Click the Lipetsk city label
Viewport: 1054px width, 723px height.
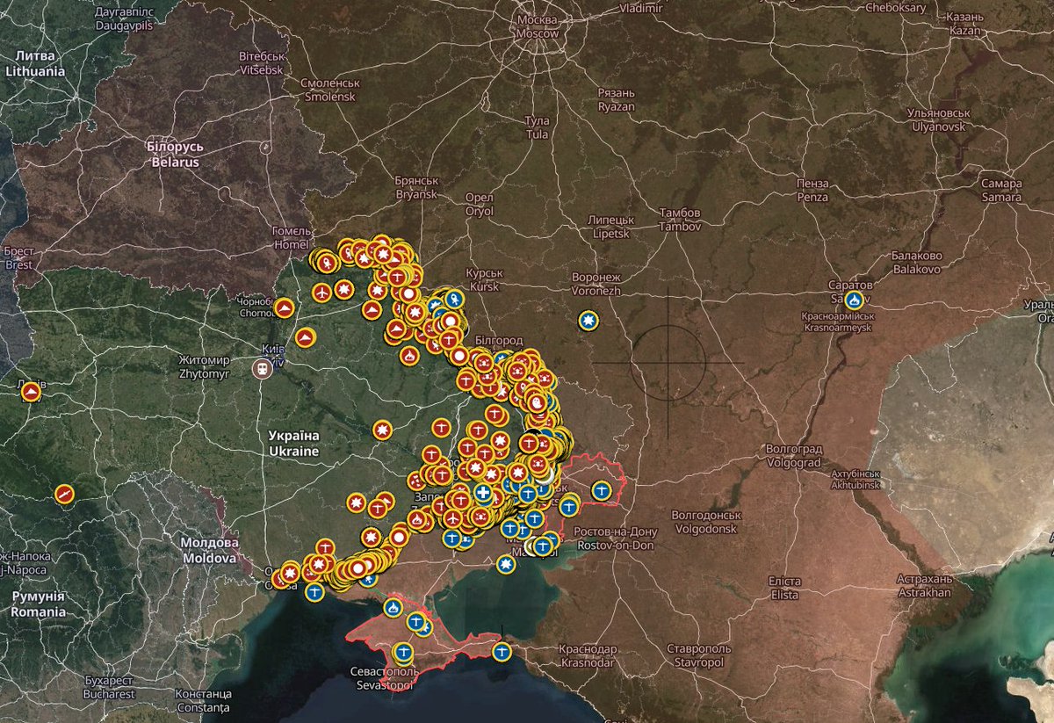click(610, 227)
